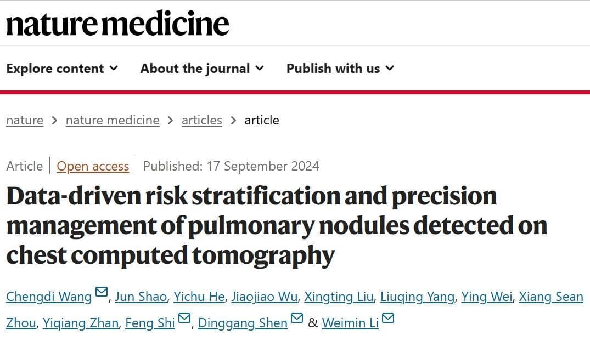Click author name Xingting Liu

pyautogui.click(x=339, y=297)
